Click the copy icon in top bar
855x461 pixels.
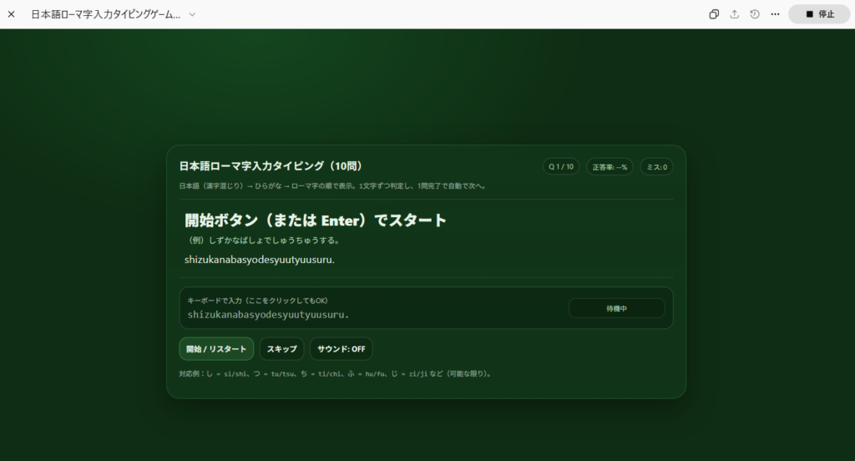click(x=714, y=14)
